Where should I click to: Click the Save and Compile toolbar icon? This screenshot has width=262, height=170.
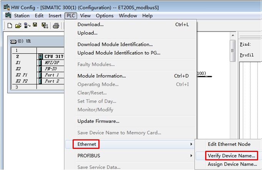[45, 26]
